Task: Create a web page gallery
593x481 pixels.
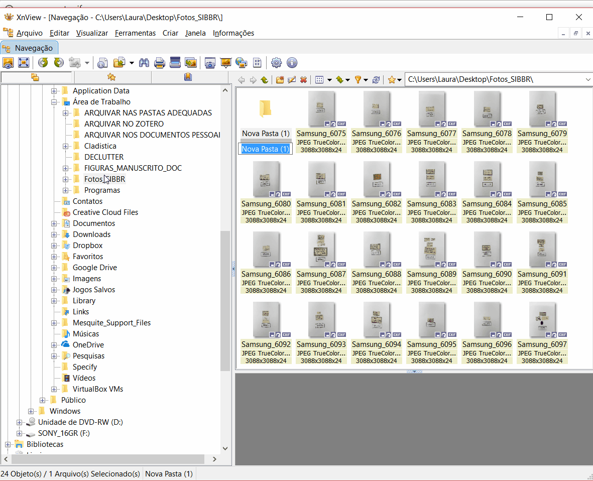Action: 242,62
